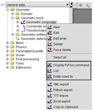
Task: Select Copy to clipboard option
Action: [x=66, y=107]
